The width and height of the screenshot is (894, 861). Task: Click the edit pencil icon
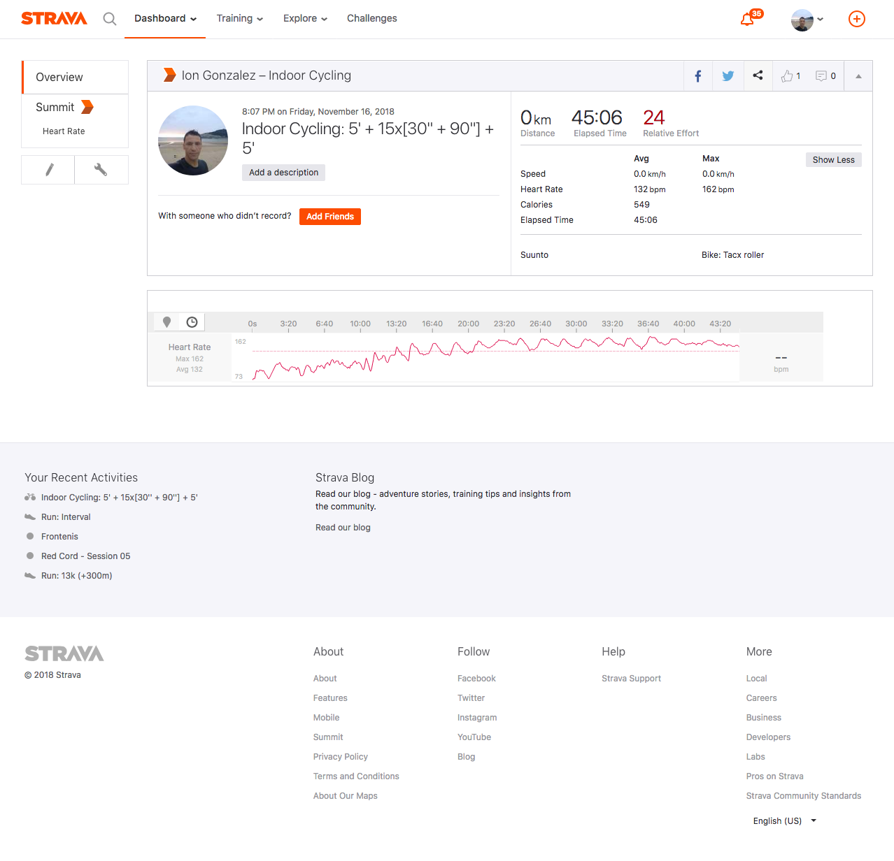[48, 170]
